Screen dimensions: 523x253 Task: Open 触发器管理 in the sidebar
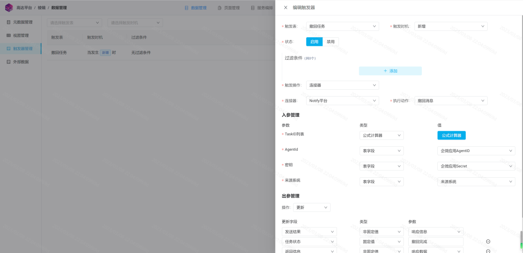(21, 49)
